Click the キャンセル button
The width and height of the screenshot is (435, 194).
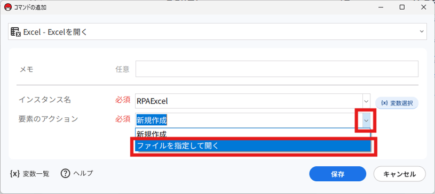(399, 174)
